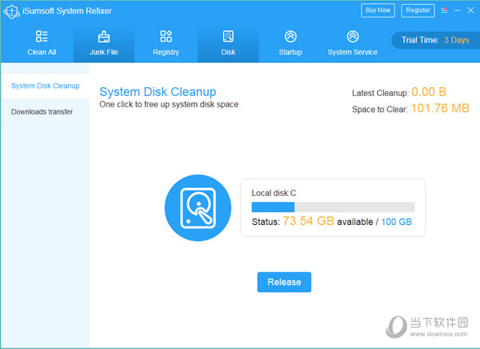The image size is (480, 349).
Task: Click the Latest Cleanup 0.00 B value
Action: tap(429, 91)
